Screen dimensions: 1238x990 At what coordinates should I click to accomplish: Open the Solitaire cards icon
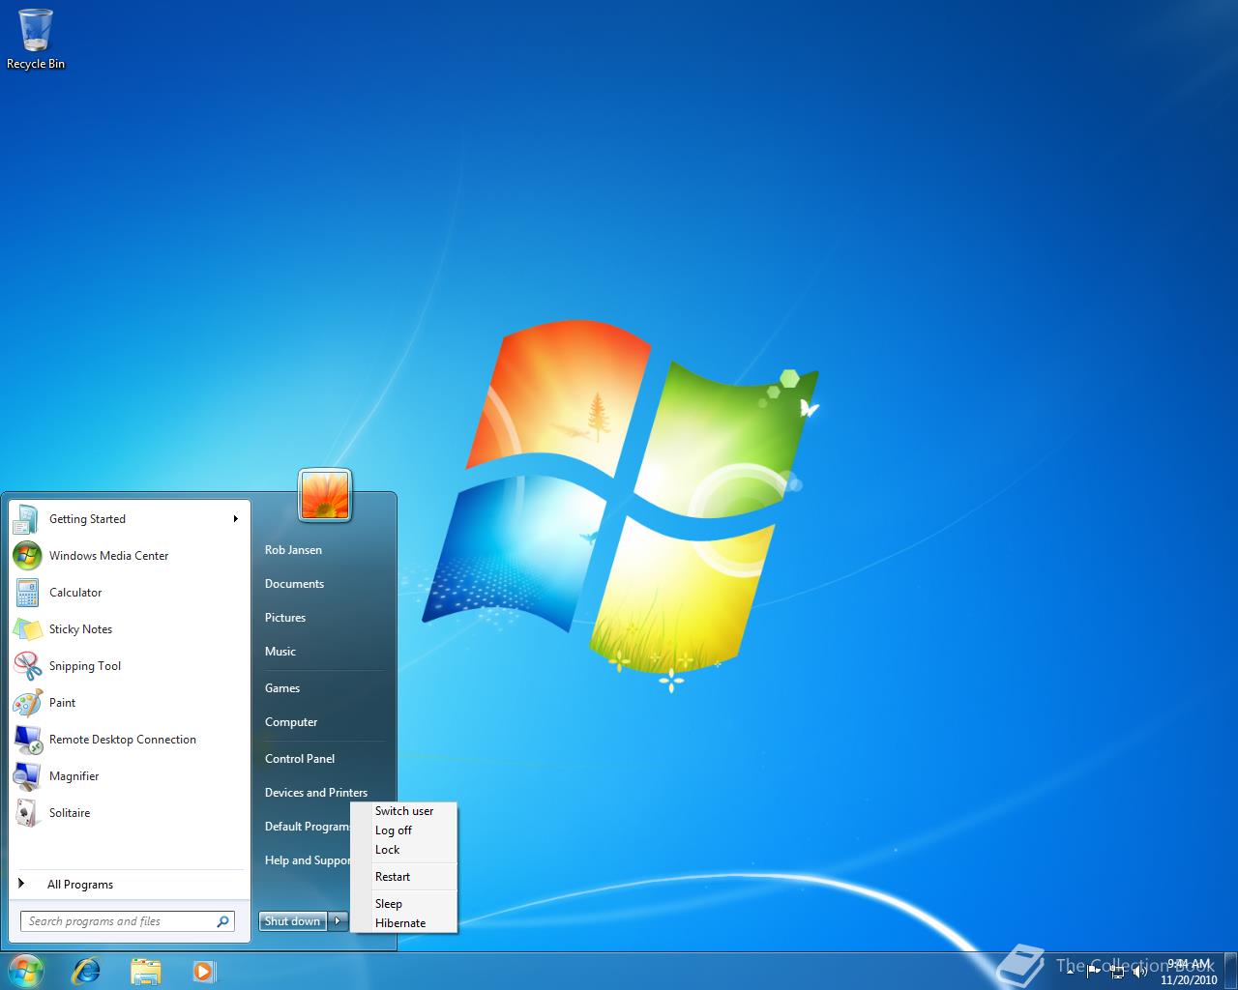point(26,813)
